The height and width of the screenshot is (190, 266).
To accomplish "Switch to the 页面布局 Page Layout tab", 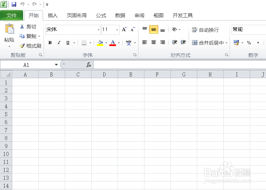I will 77,16.
